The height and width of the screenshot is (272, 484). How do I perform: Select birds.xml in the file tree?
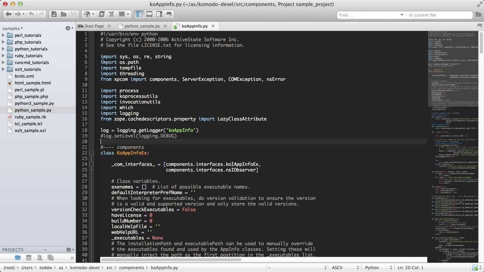click(24, 76)
